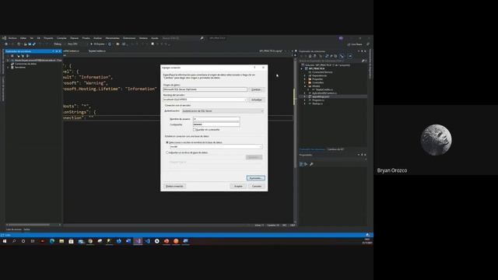This screenshot has width=498, height=280.
Task: Select the API_PRACTICA project node
Action: click(x=317, y=68)
